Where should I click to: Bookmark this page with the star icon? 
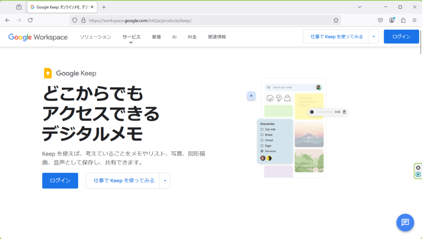pos(336,20)
